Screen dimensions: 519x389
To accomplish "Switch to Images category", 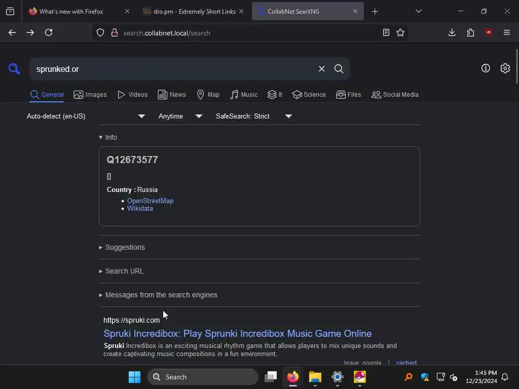I will 90,95.
